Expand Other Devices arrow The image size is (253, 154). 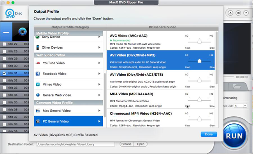pos(99,47)
